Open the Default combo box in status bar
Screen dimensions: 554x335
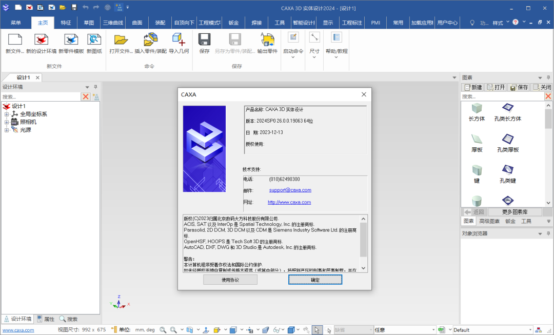492,330
